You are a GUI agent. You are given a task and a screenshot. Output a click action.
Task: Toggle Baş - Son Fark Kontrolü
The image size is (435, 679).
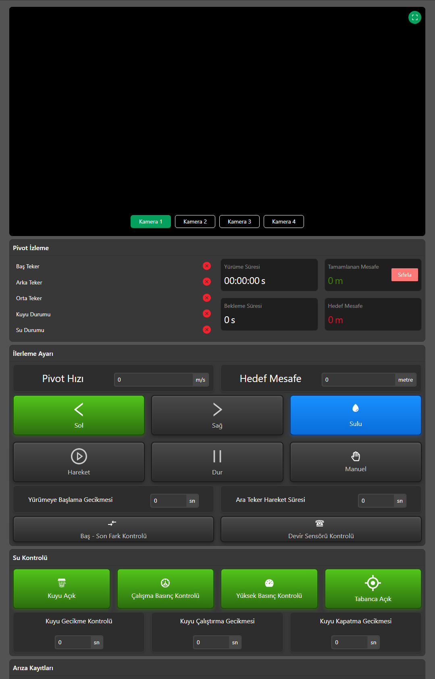113,529
